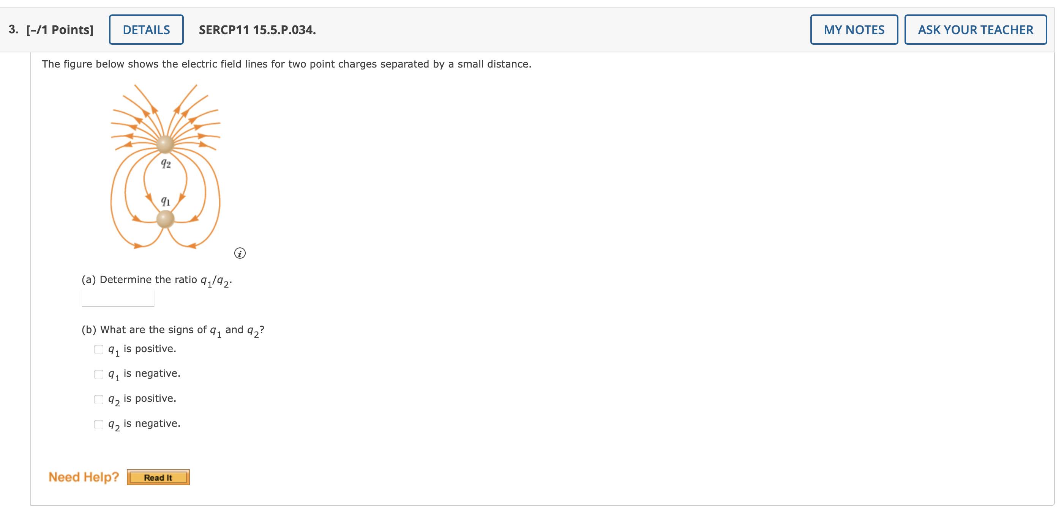The height and width of the screenshot is (516, 1064).
Task: Click the SERCP11 15.5.P.034 question code
Action: (257, 30)
